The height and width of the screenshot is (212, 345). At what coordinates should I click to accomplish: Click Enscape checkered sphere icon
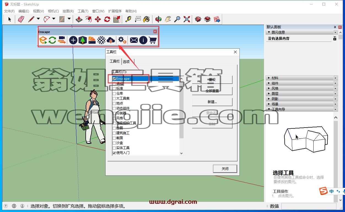point(101,40)
